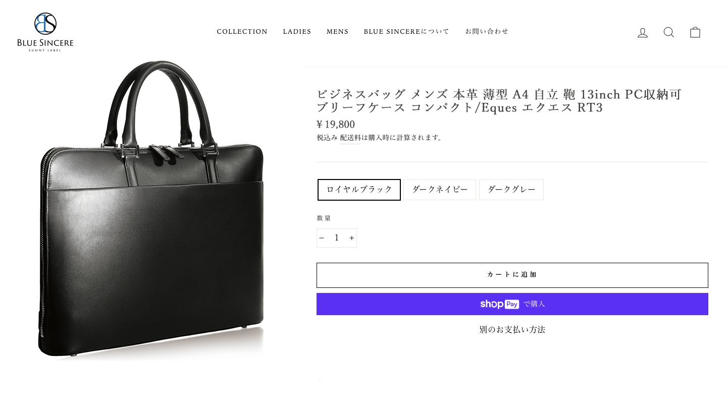Select the ダークネイビー color option

pyautogui.click(x=440, y=190)
